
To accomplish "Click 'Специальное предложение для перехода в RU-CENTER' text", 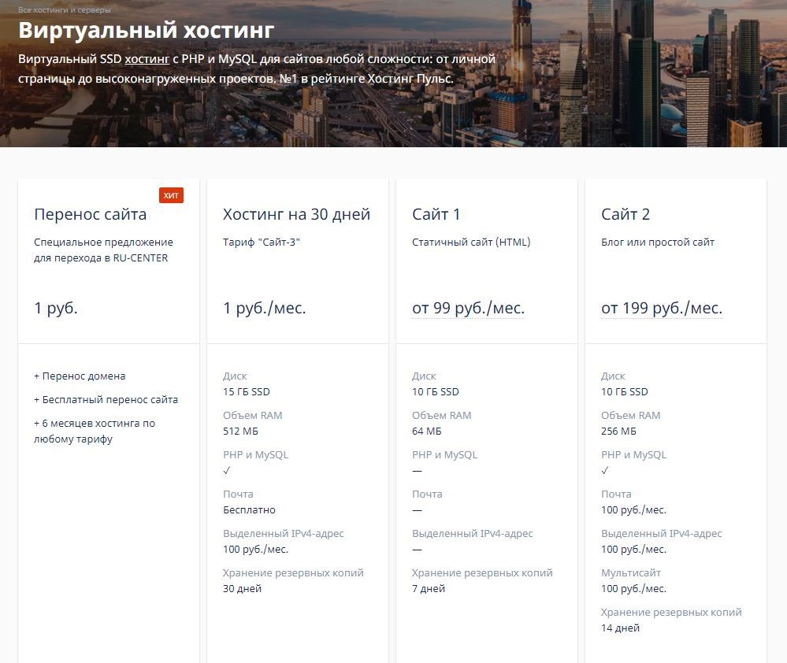I will coord(103,250).
